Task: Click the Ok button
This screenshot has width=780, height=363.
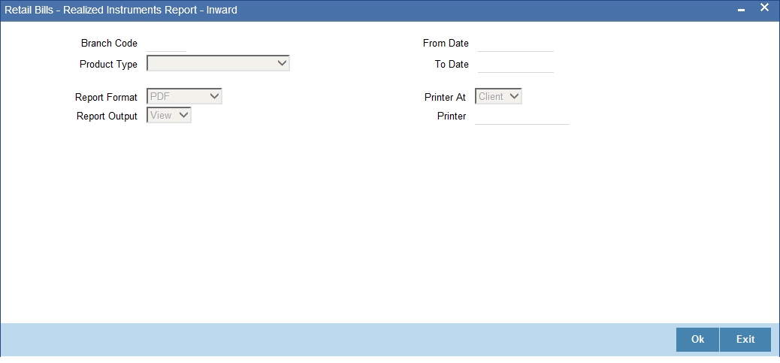Action: click(x=697, y=340)
